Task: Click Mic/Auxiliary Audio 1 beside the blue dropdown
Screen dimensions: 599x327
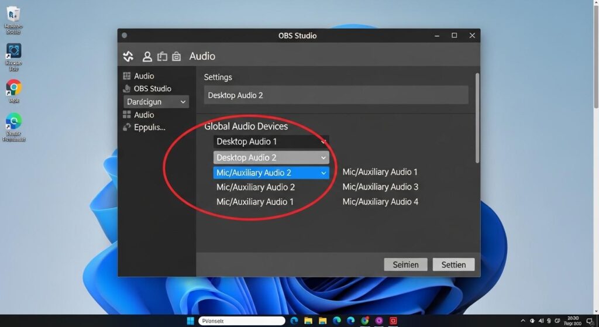Action: 380,172
